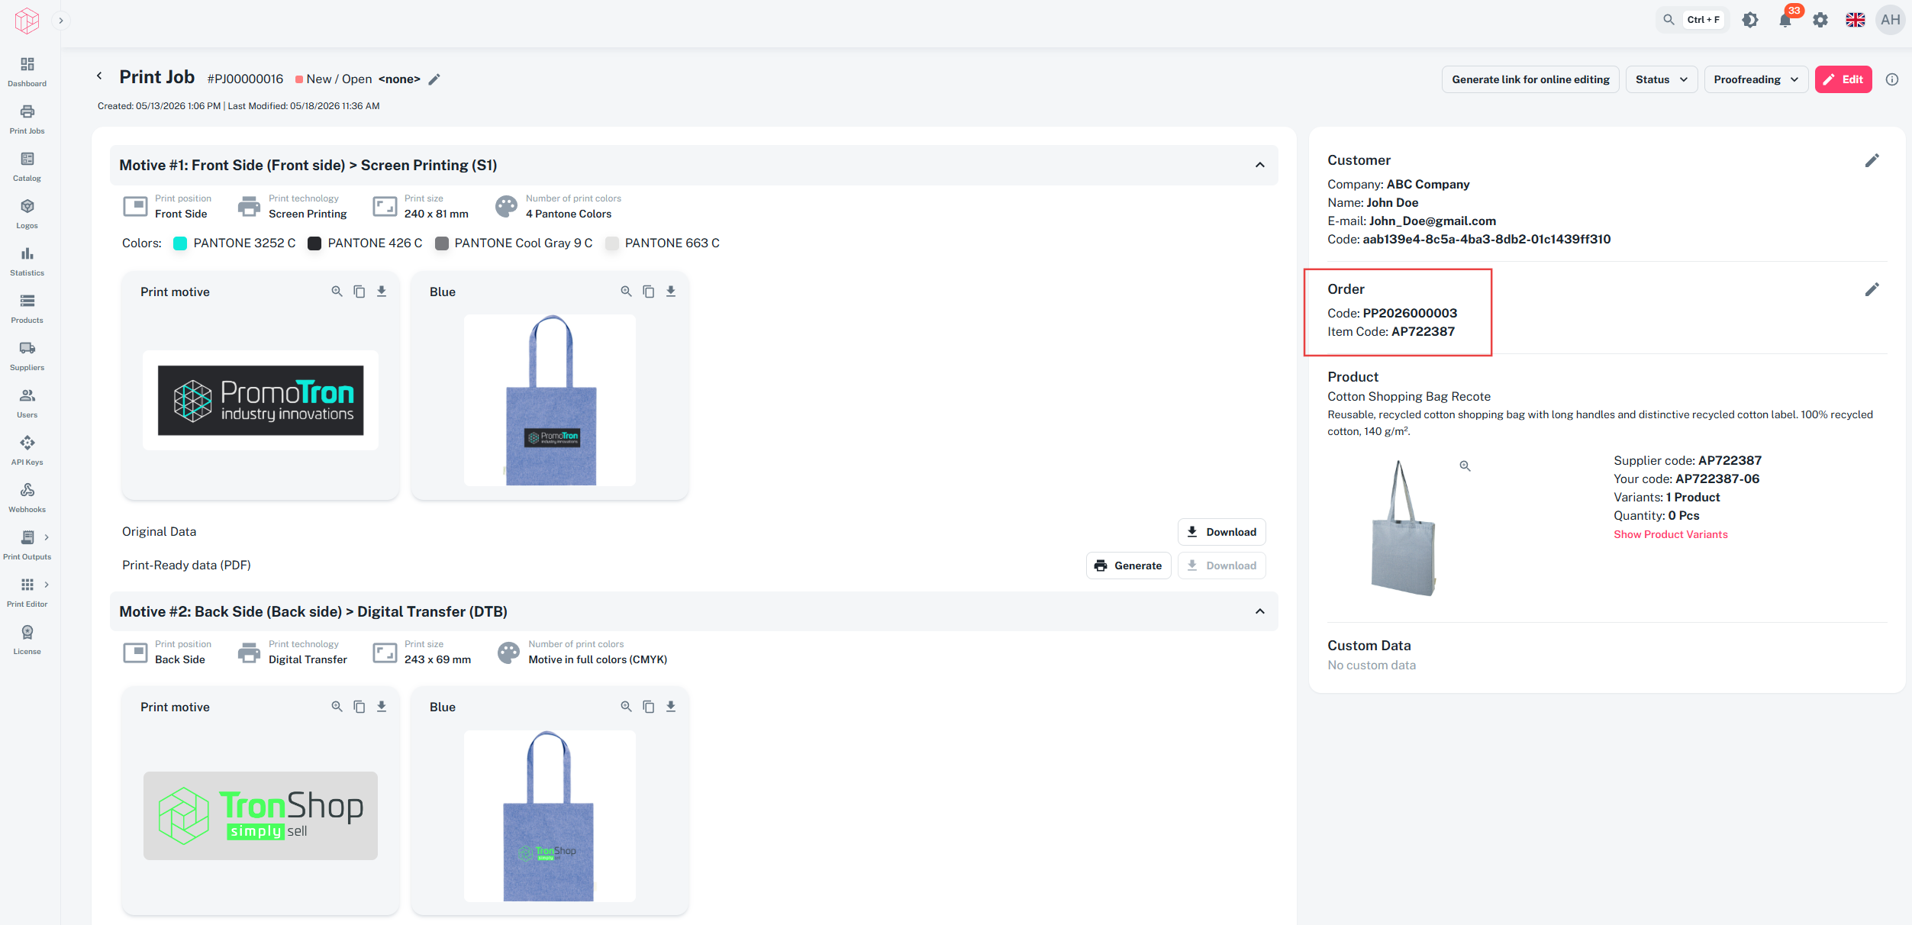Image resolution: width=1912 pixels, height=925 pixels.
Task: Zoom Motive #2 Print motive image
Action: tap(337, 707)
